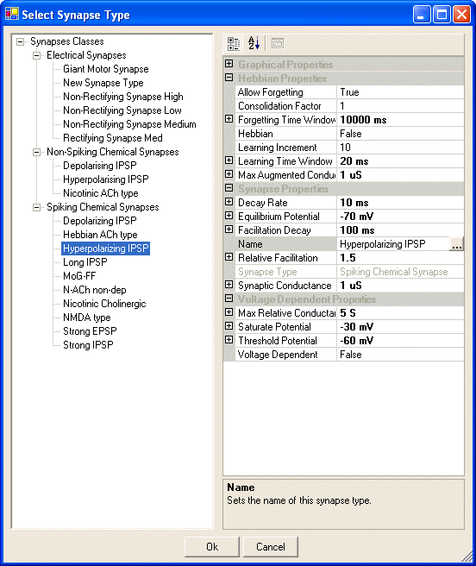Expand the Graphical Properties category

pyautogui.click(x=229, y=64)
